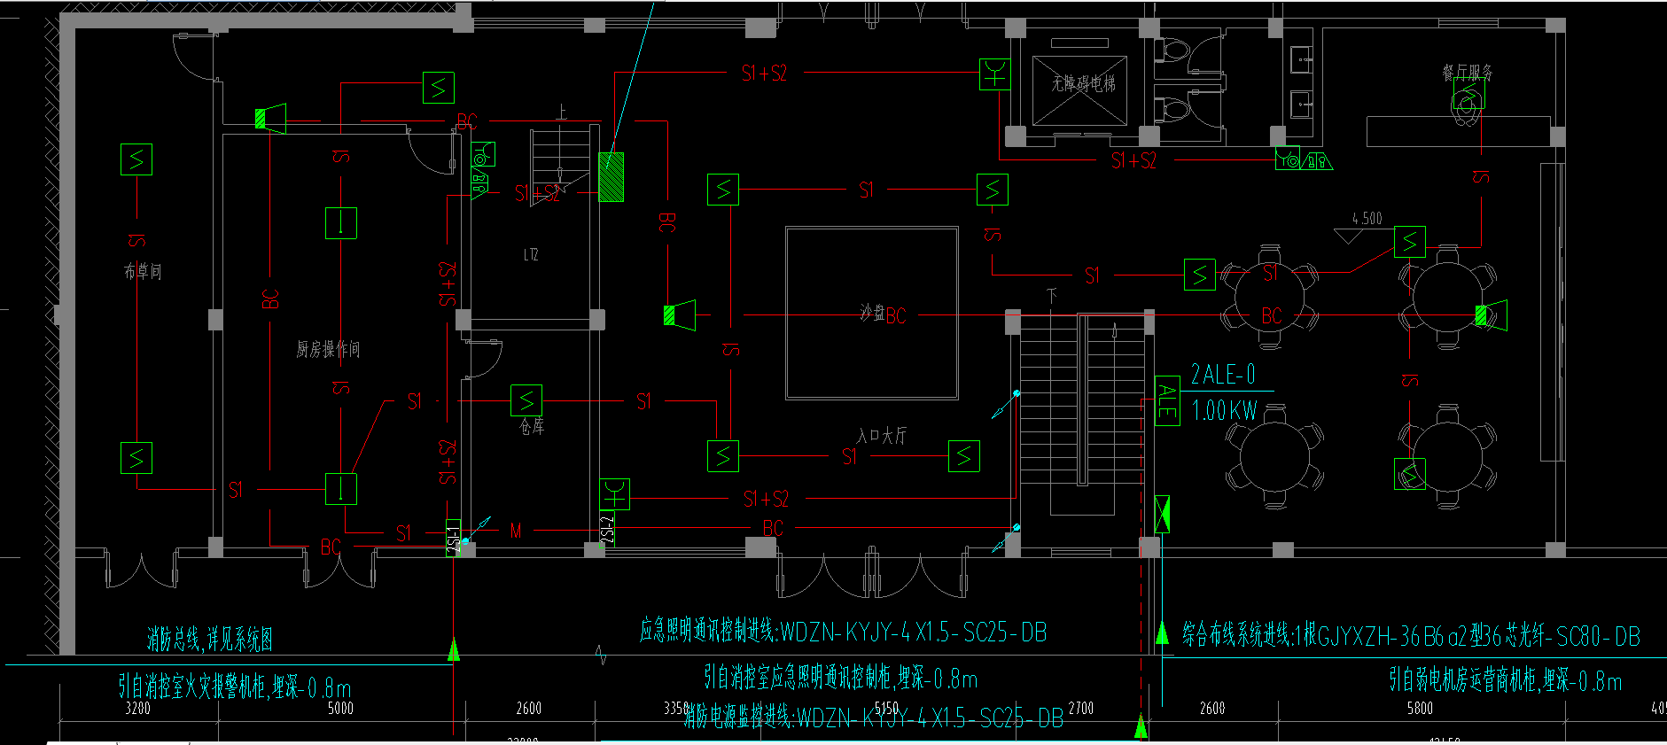Image resolution: width=1667 pixels, height=745 pixels.
Task: Select the 引自弱电机房运营商机柜 annotation
Action: (x=1505, y=680)
